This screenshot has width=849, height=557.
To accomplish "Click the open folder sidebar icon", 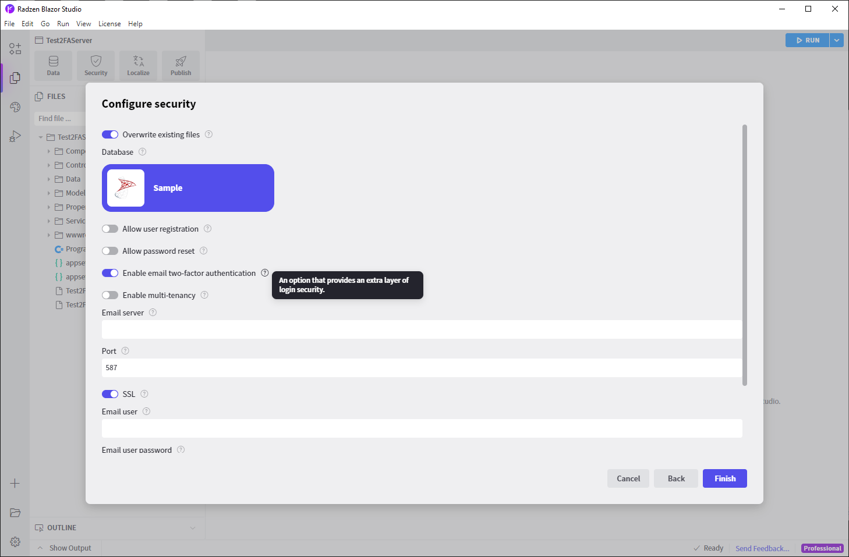I will 15,512.
